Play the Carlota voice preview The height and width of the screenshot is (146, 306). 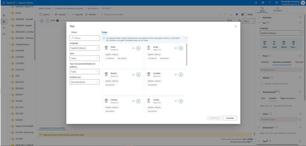138,101
